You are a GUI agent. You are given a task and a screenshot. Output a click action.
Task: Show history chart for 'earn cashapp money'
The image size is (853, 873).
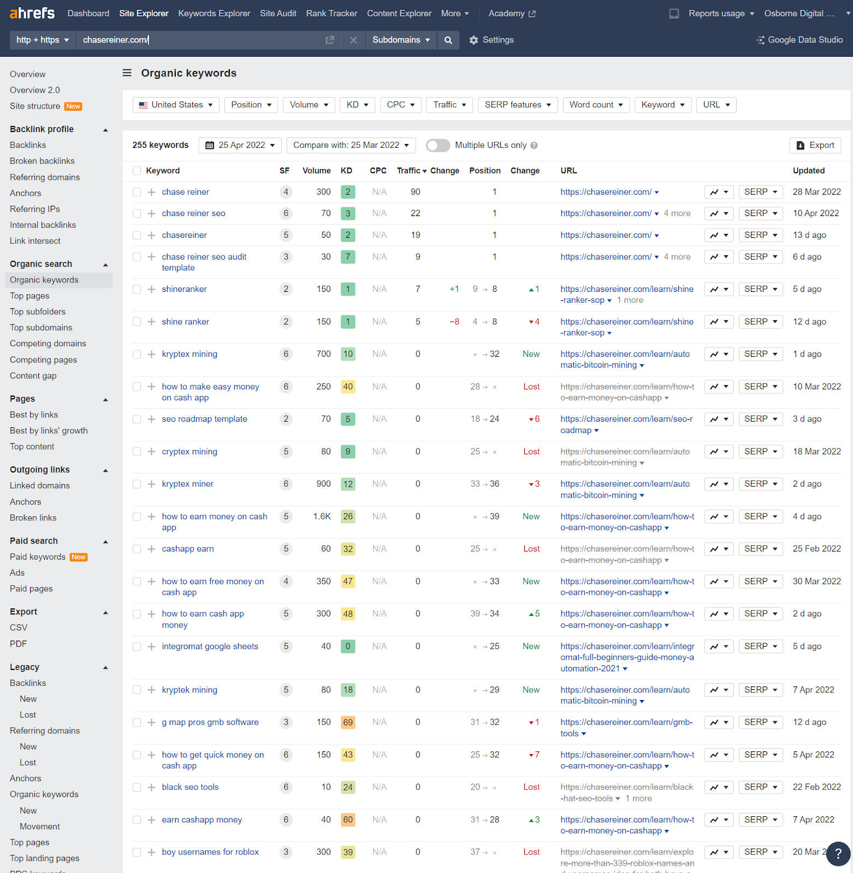(719, 820)
